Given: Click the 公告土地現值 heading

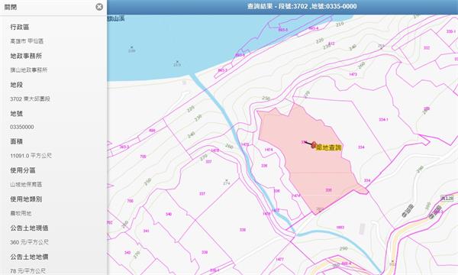Looking at the screenshot, I should pos(29,228).
